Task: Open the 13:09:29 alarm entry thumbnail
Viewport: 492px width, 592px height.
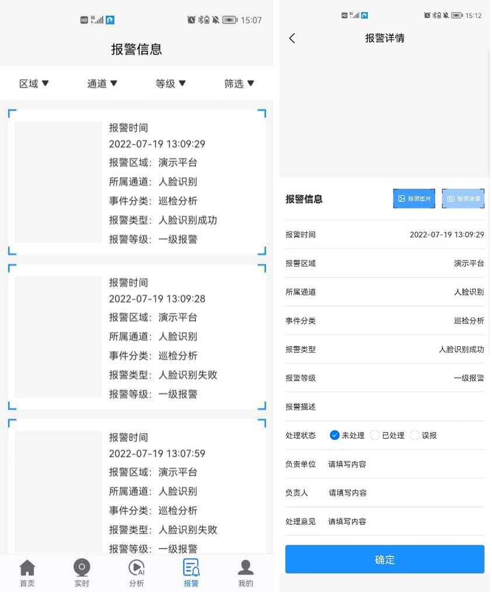Action: tap(58, 182)
